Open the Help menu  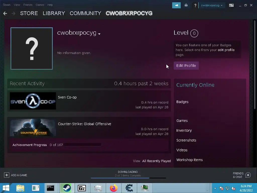click(50, 5)
